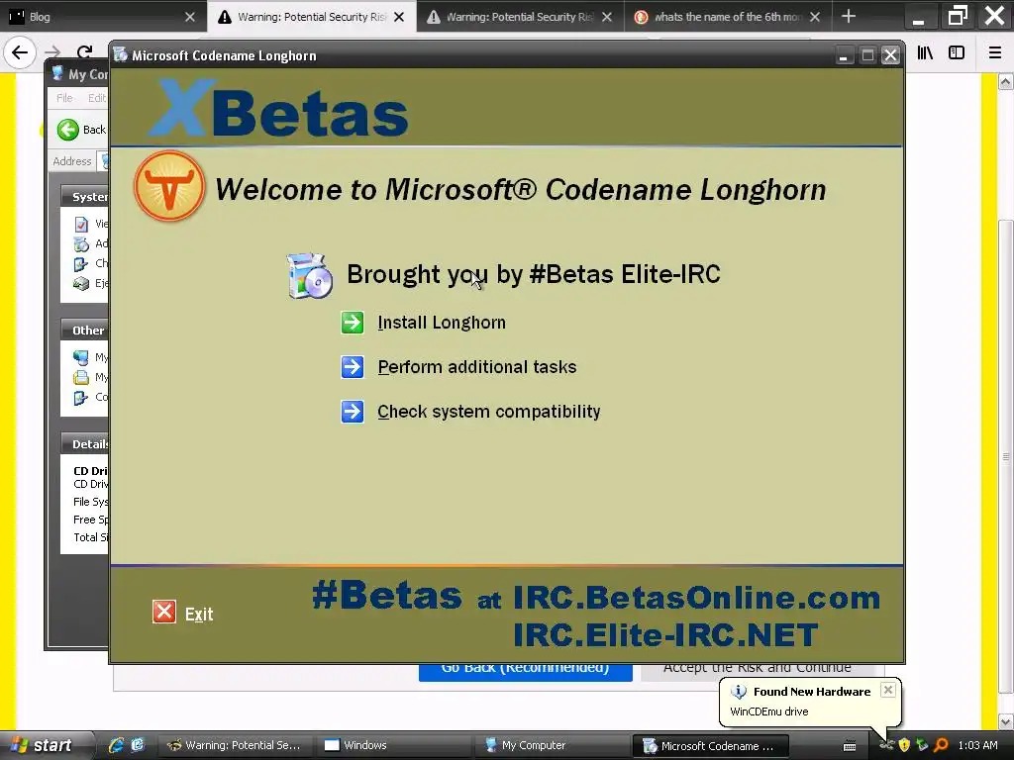Image resolution: width=1014 pixels, height=760 pixels.
Task: Open the browser hamburger menu
Action: click(995, 53)
